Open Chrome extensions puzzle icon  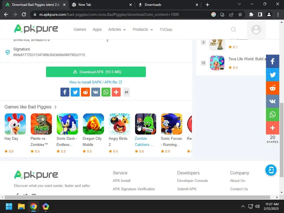251,14
